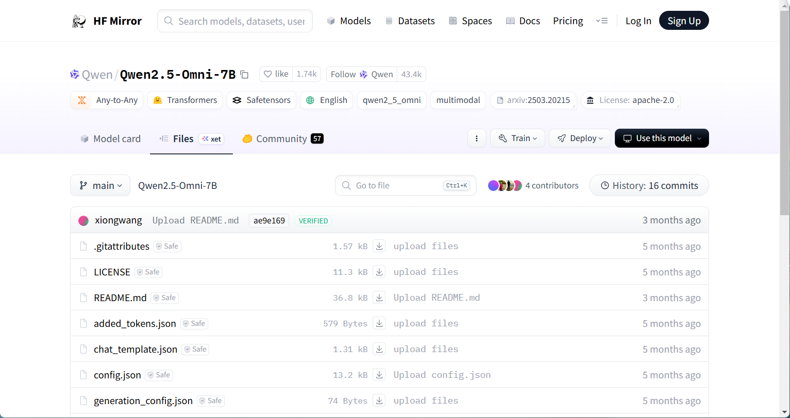
Task: Expand the main branch dropdown
Action: [100, 185]
